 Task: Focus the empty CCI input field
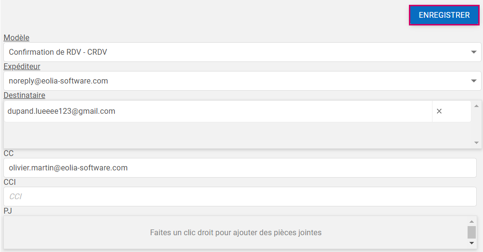tap(240, 197)
